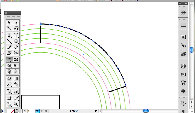195x113 pixels.
Task: Click the top anchor point of arc
Action: (40, 24)
